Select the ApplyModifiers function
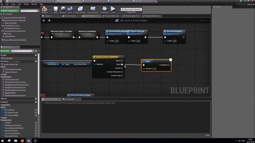 [10, 93]
